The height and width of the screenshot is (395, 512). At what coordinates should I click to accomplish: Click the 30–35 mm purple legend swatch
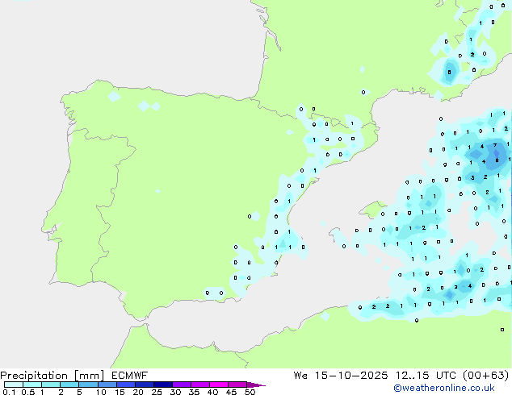pos(181,385)
